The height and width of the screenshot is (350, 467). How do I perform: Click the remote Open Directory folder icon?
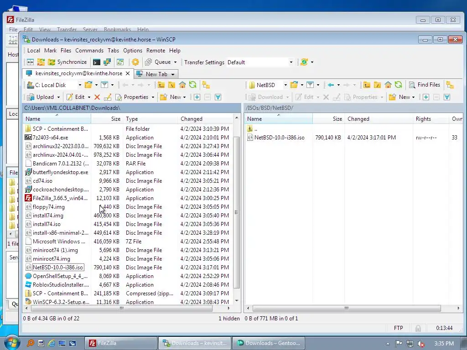[x=294, y=85]
